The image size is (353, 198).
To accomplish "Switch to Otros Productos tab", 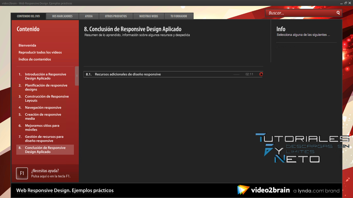I will pos(116,16).
